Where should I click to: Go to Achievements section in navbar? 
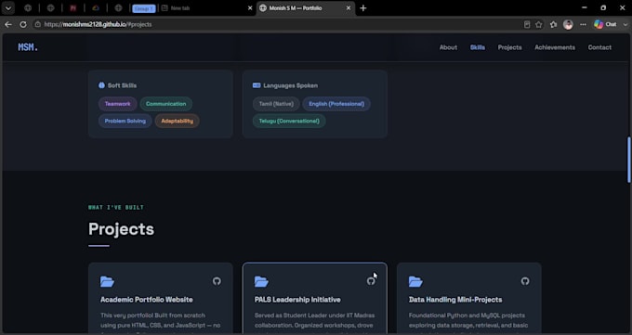[555, 47]
